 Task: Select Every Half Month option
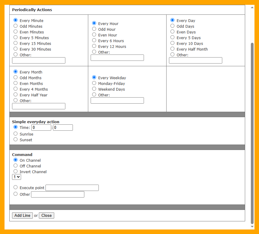pyautogui.click(x=173, y=49)
